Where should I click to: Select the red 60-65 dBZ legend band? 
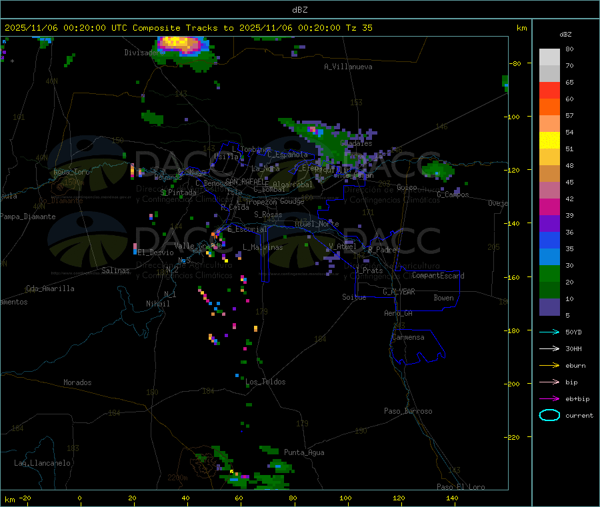tap(549, 90)
